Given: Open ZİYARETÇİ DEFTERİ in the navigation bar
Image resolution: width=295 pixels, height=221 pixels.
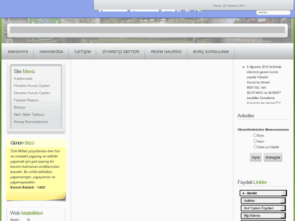Looking at the screenshot, I should pyautogui.click(x=121, y=52).
